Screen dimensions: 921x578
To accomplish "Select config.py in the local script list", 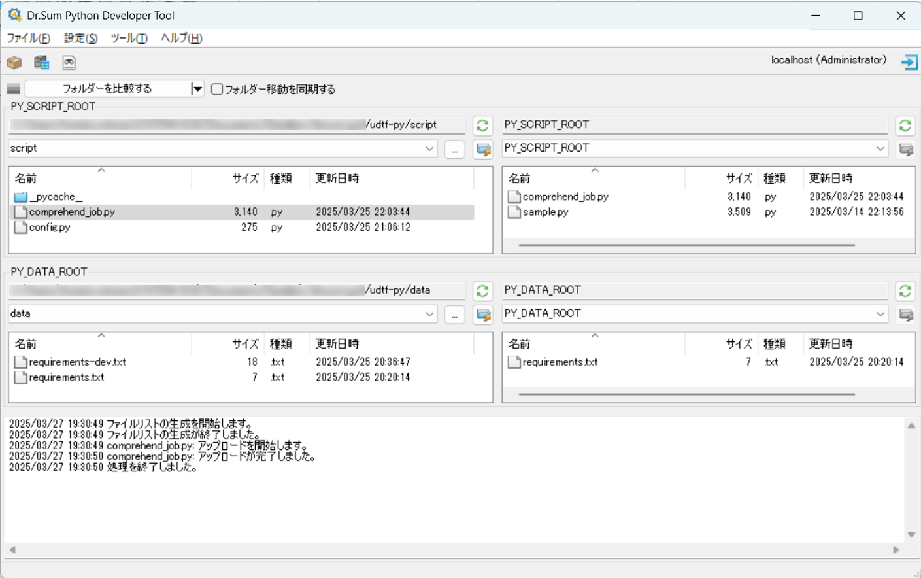I will tap(50, 228).
